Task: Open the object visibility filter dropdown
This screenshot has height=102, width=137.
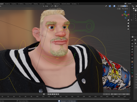Action: click(107, 6)
